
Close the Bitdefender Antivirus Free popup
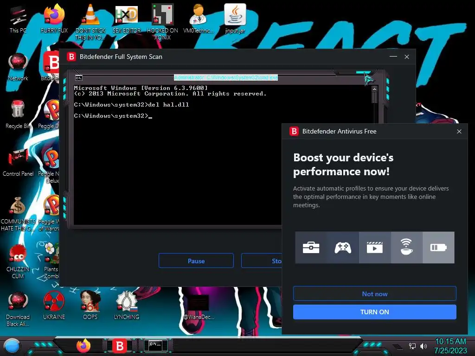coord(459,131)
